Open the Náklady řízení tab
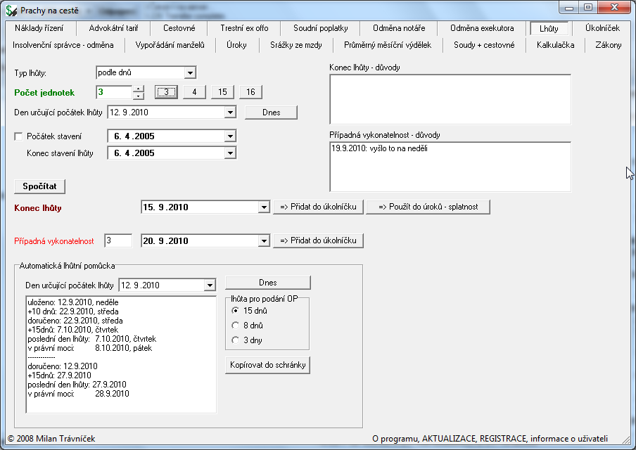This screenshot has height=450, width=636. pos(39,28)
